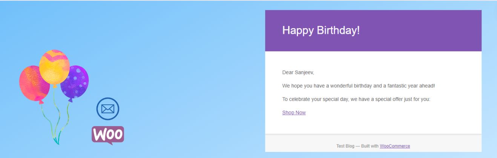Image resolution: width=497 pixels, height=158 pixels.
Task: Click the Built with footer text
Action: point(370,146)
